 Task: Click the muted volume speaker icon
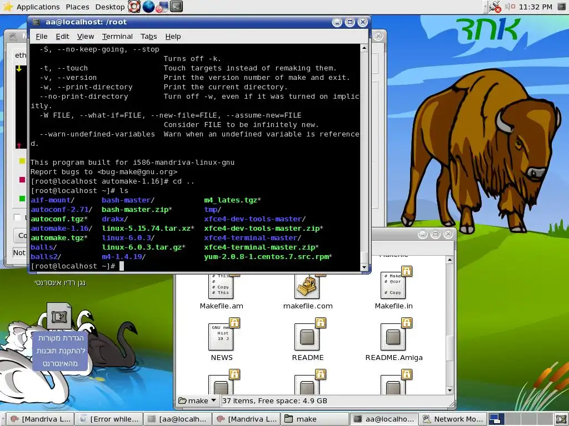510,6
